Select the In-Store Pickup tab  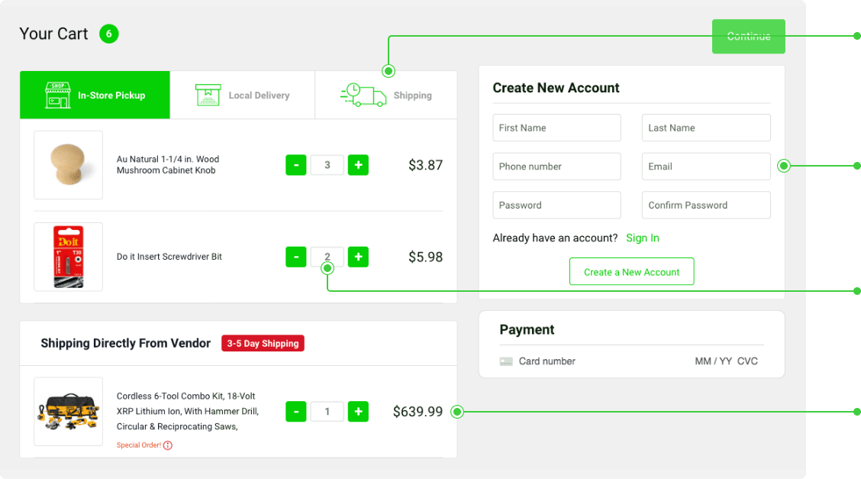95,95
